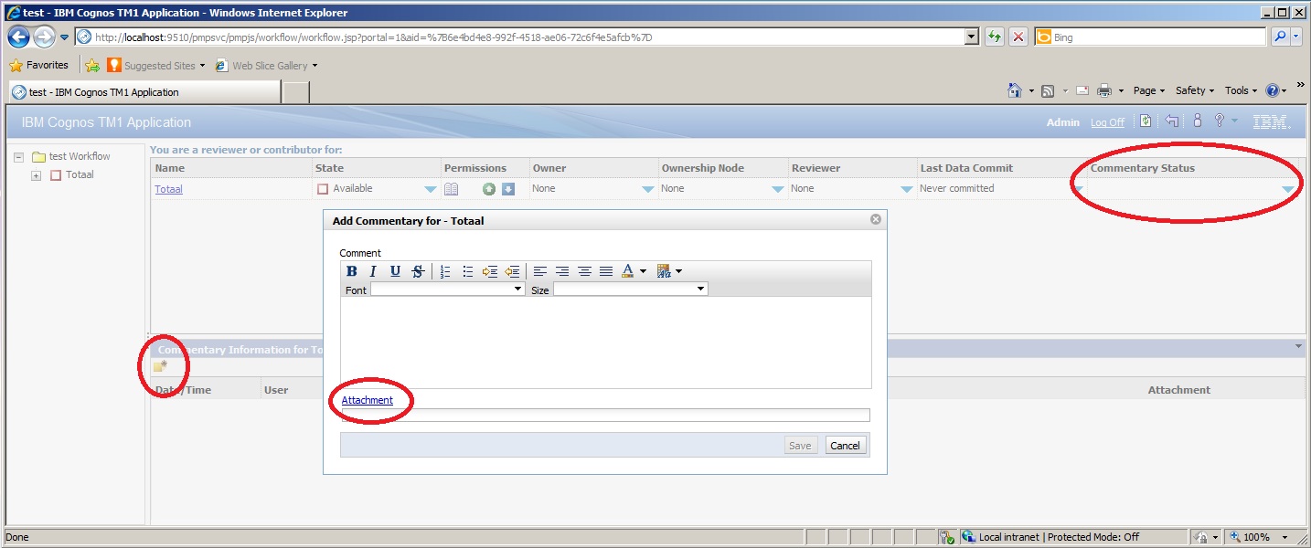Justify comment text
1311x548 pixels.
tap(606, 271)
